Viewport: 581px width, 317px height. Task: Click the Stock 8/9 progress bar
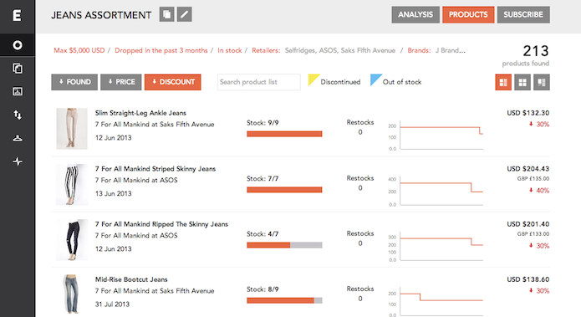[284, 300]
